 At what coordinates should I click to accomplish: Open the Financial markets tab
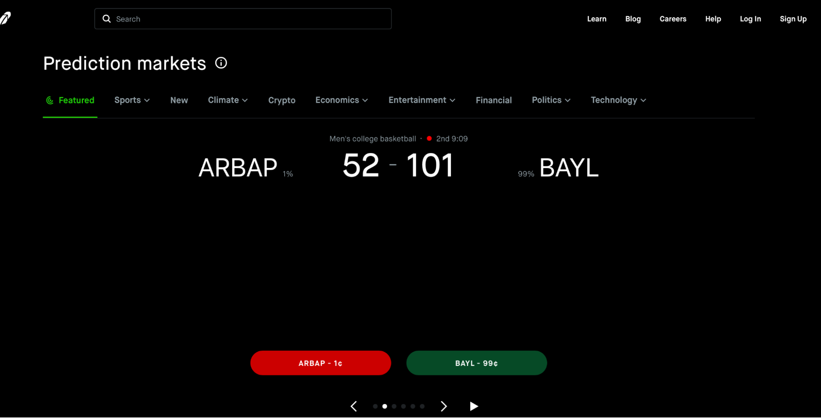(x=494, y=100)
